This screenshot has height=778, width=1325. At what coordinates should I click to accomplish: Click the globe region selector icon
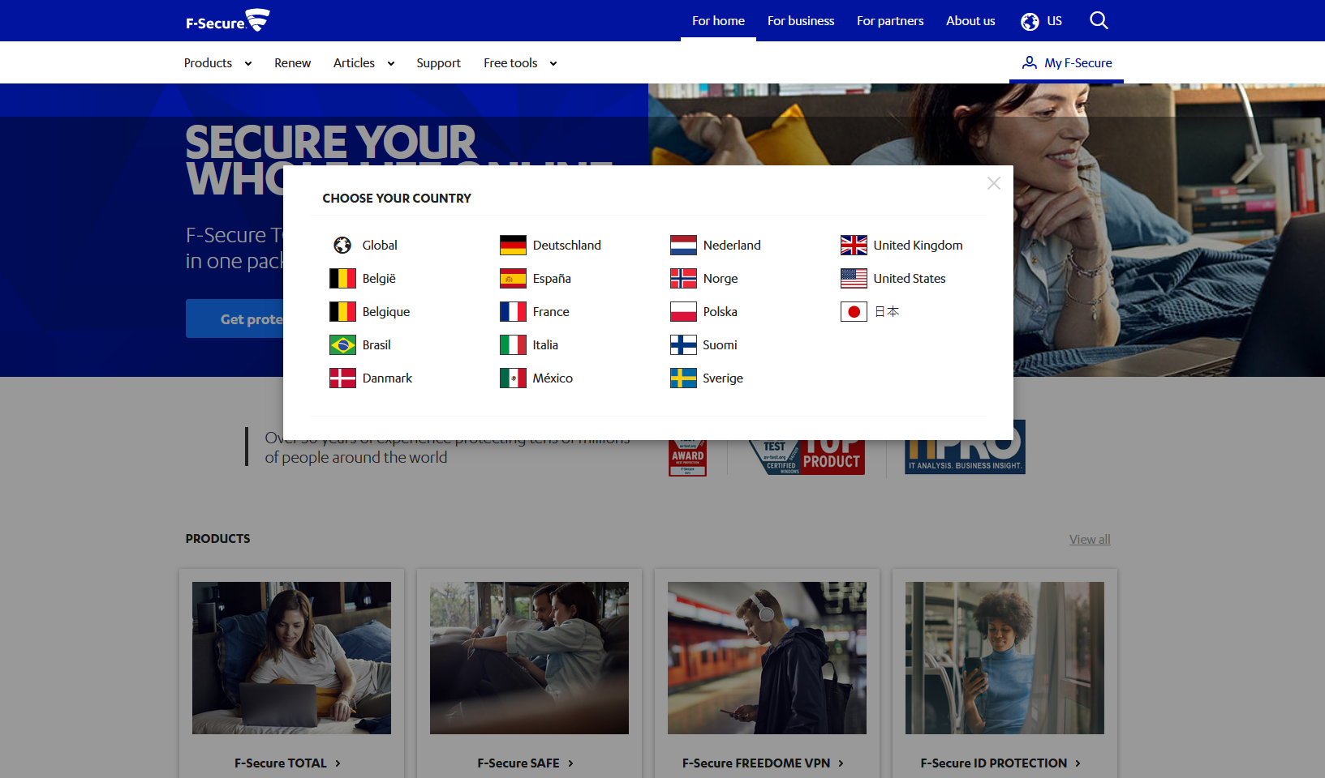pos(1030,21)
